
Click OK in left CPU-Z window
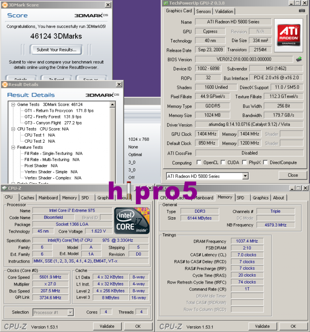(138, 326)
